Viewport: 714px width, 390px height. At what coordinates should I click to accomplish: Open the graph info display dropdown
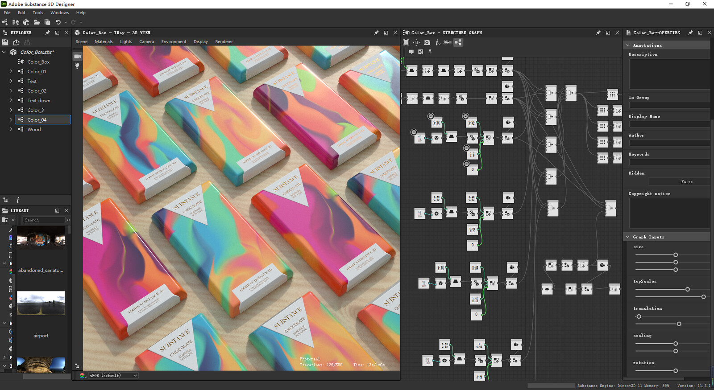click(x=438, y=42)
